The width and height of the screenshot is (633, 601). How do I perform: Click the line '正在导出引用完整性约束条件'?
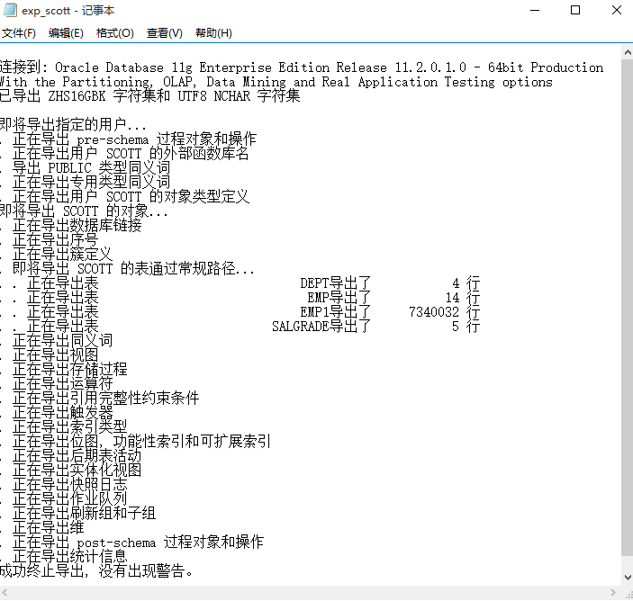tap(105, 398)
